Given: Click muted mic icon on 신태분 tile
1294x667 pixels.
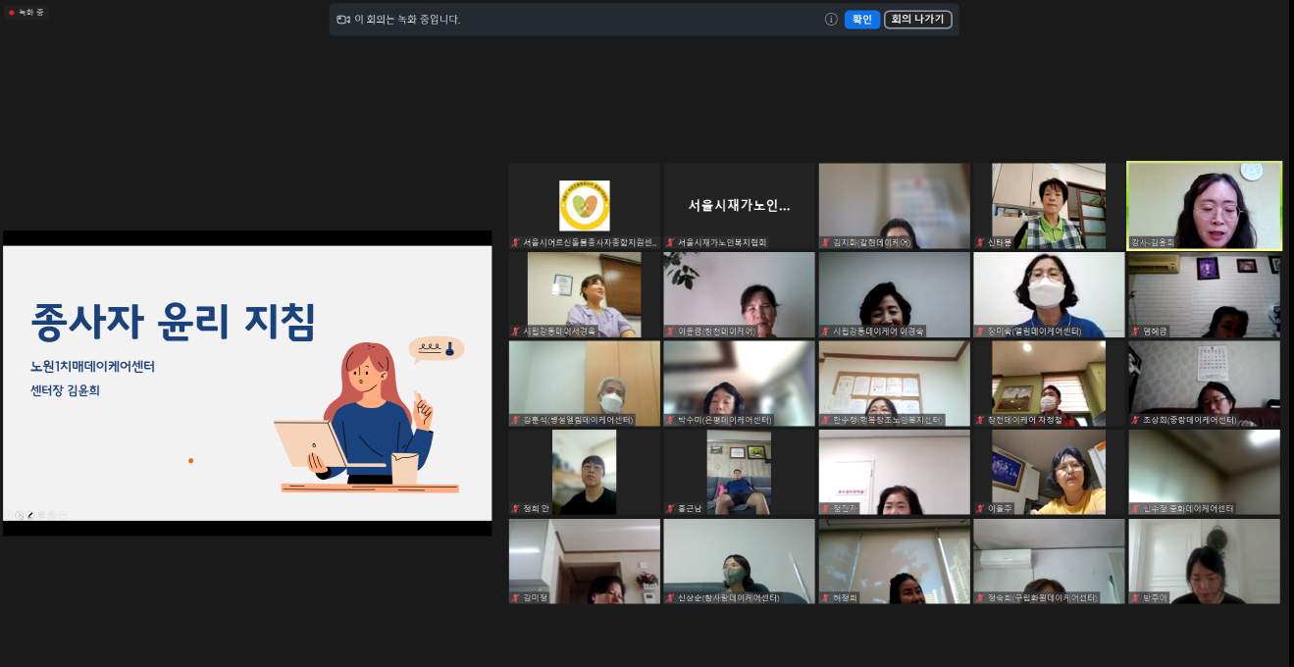Looking at the screenshot, I should [979, 242].
